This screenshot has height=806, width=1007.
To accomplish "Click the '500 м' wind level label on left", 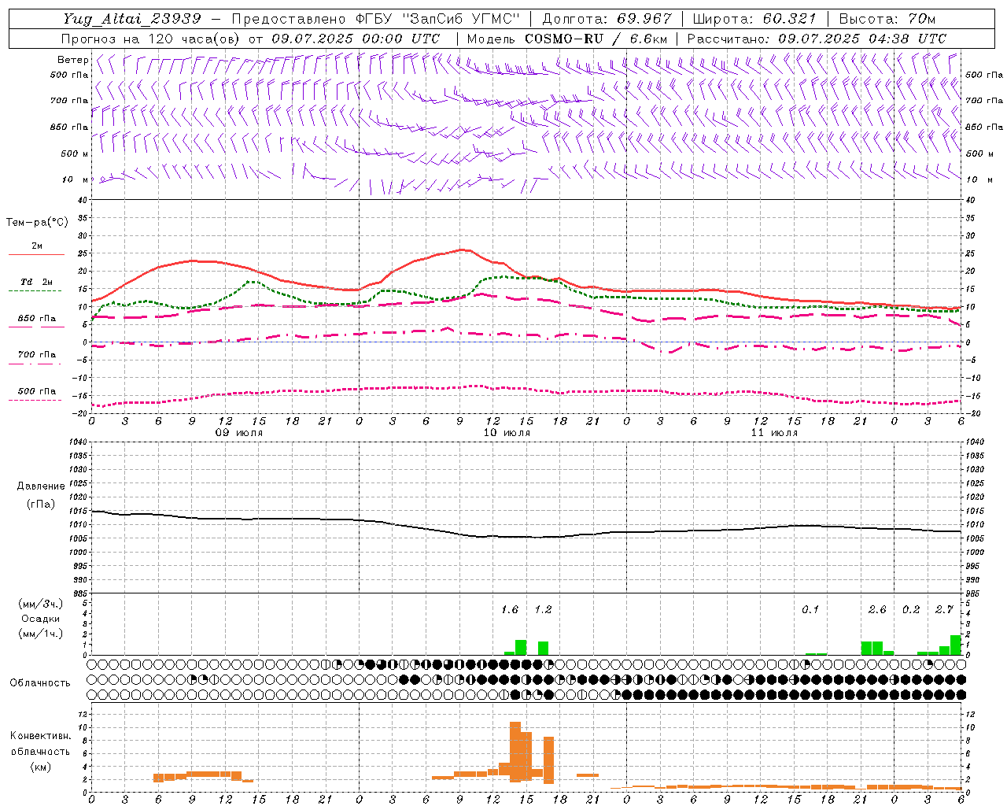I will click(x=76, y=153).
